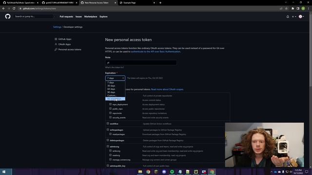312x175 pixels.
Task: Open the GitHub home logo
Action: tap(8, 17)
